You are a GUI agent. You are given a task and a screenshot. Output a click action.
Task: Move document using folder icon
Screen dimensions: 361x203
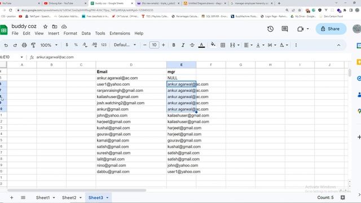tap(55, 27)
